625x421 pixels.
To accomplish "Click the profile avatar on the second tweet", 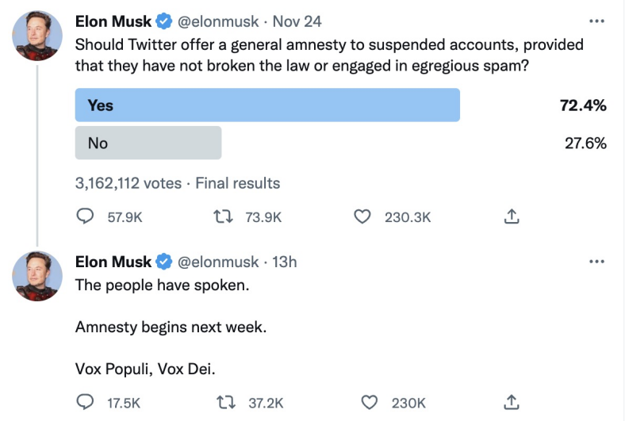I will [x=38, y=276].
